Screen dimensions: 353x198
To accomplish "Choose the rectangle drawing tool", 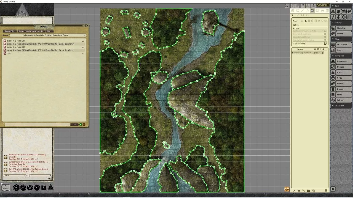I will coord(303,15).
